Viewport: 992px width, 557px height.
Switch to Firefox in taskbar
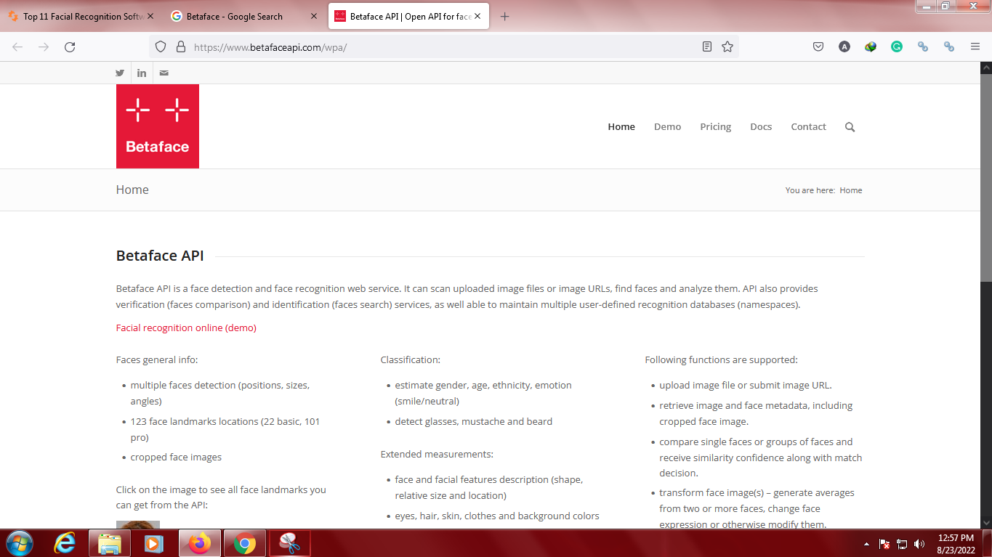tap(199, 543)
